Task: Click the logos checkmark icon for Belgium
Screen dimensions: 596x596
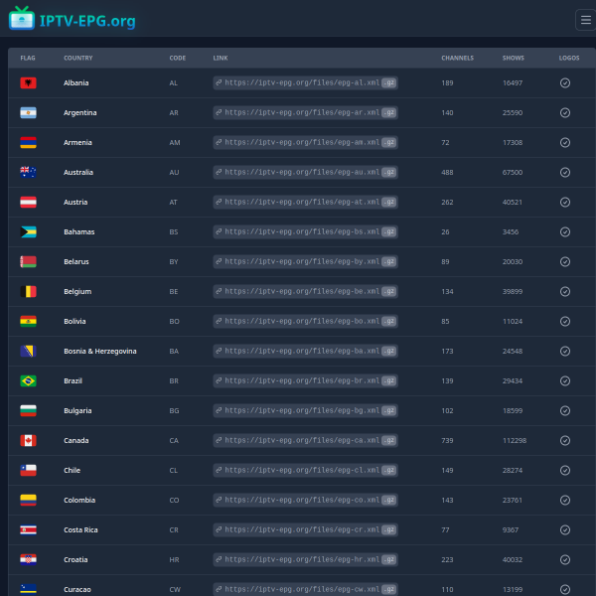Action: [565, 291]
